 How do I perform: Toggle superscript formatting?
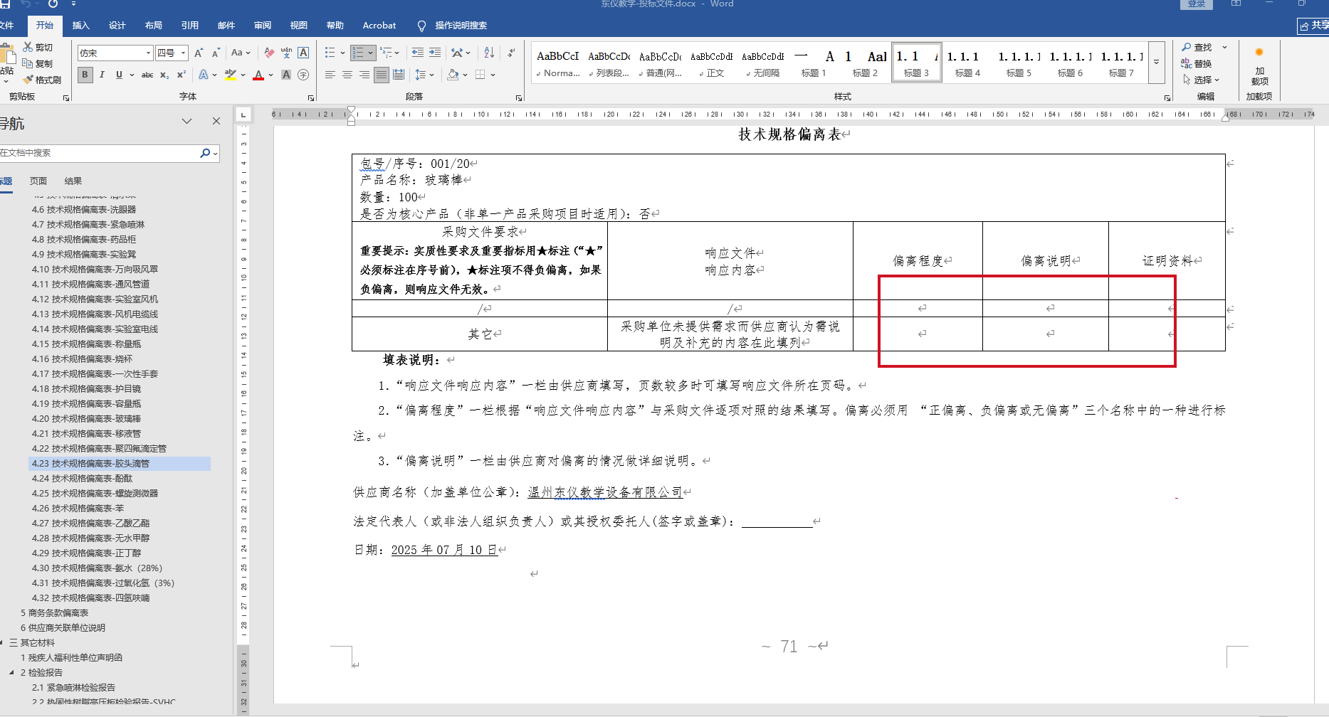(182, 75)
